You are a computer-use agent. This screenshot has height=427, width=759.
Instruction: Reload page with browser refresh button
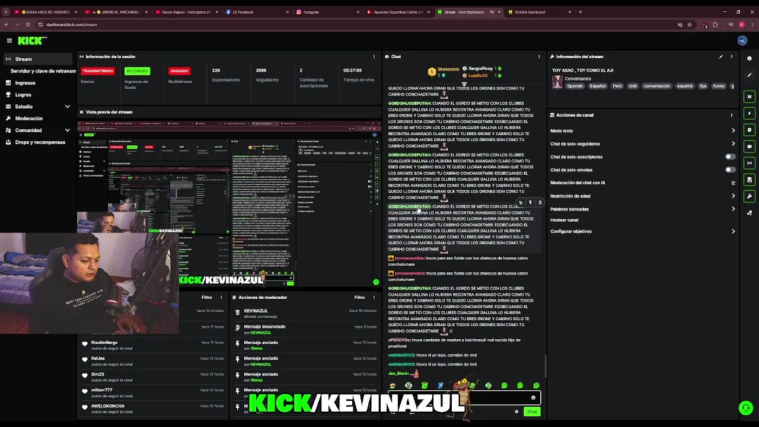coord(27,24)
